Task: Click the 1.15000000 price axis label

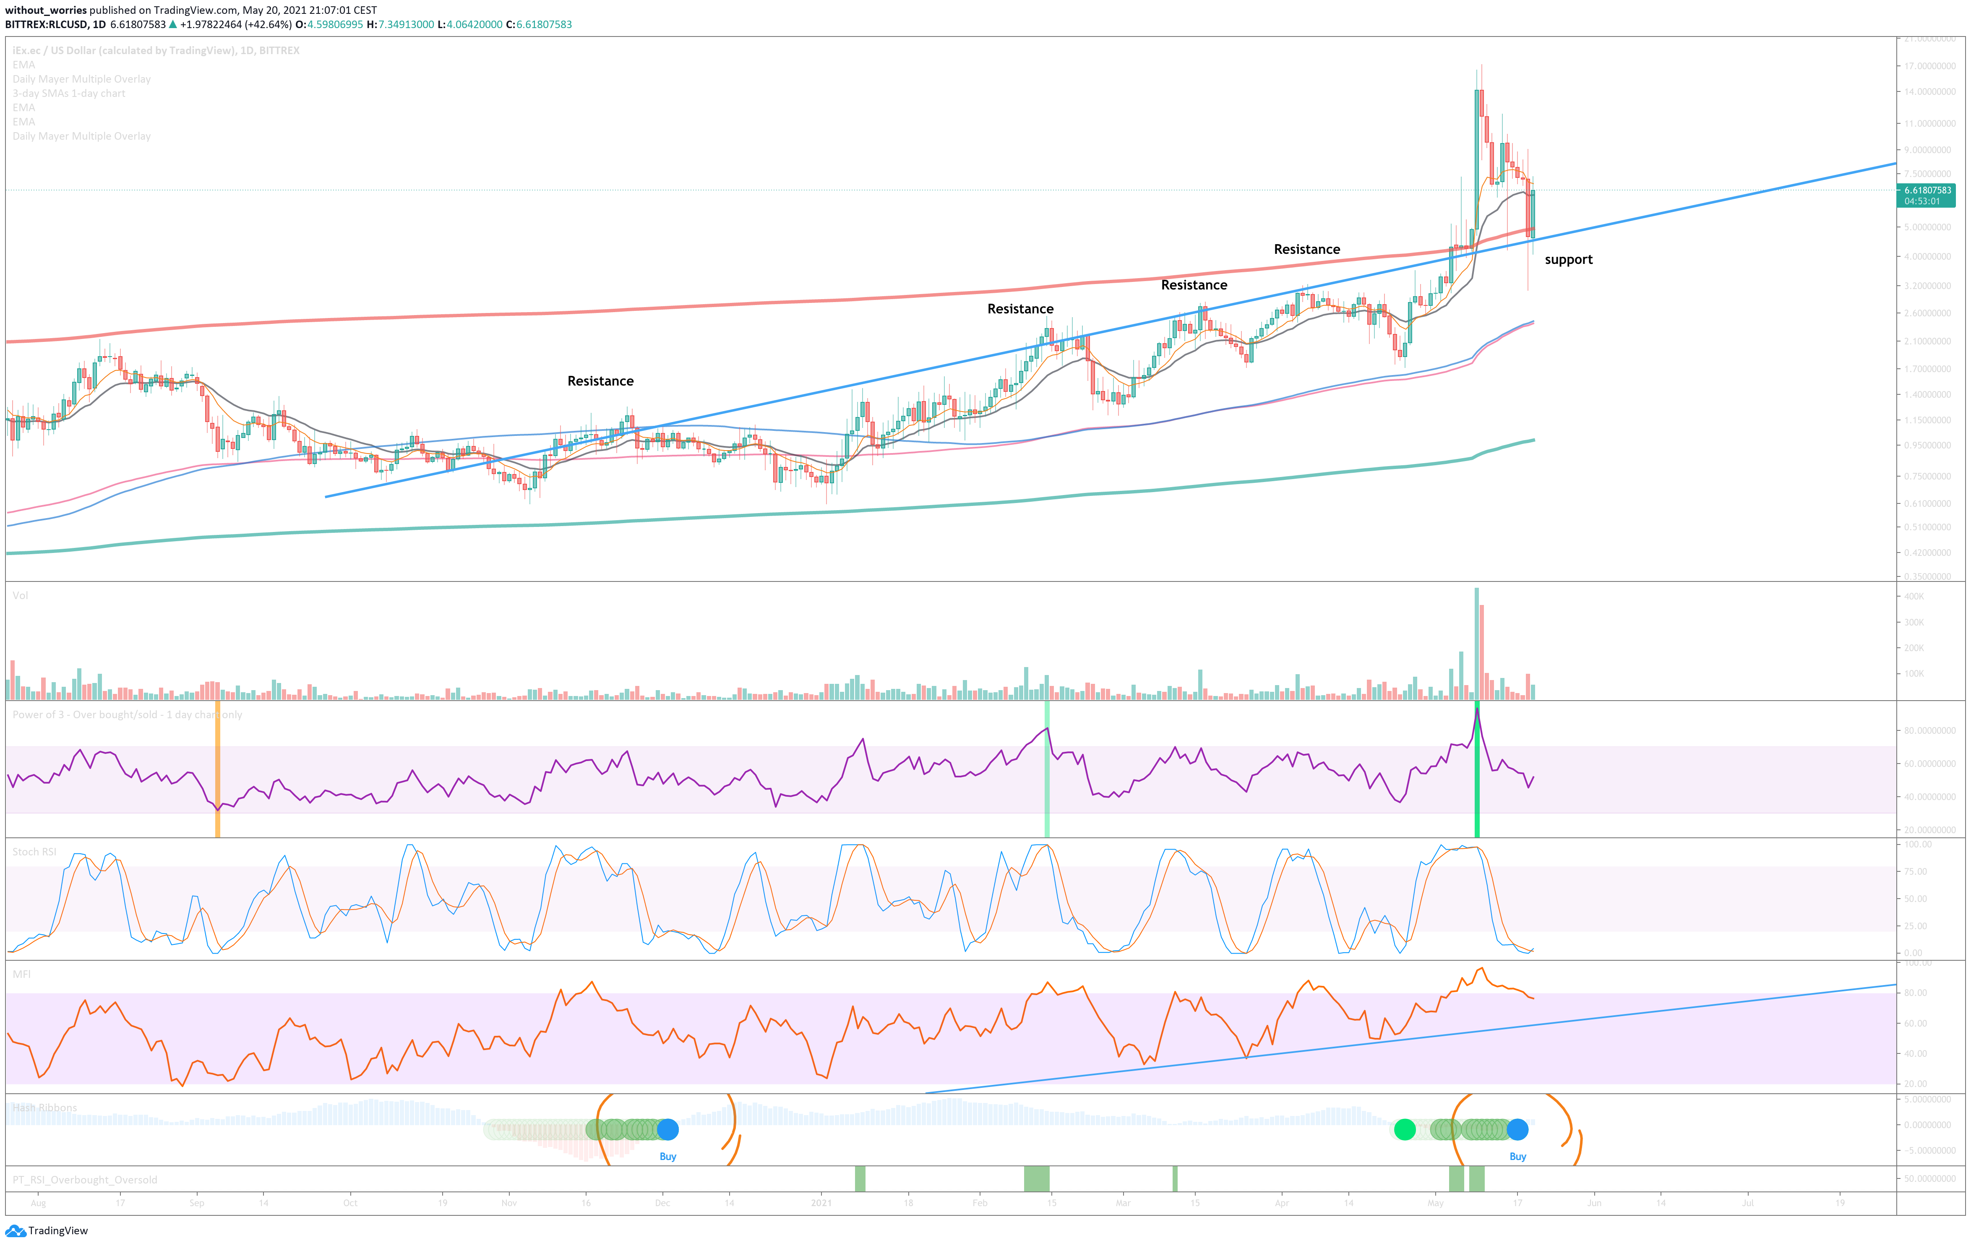Action: click(x=1928, y=420)
